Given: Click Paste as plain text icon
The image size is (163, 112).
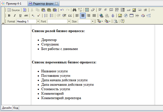Looking at the screenshot, I should coord(49,10).
